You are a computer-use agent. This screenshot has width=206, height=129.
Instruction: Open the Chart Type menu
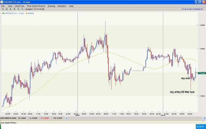19,6
